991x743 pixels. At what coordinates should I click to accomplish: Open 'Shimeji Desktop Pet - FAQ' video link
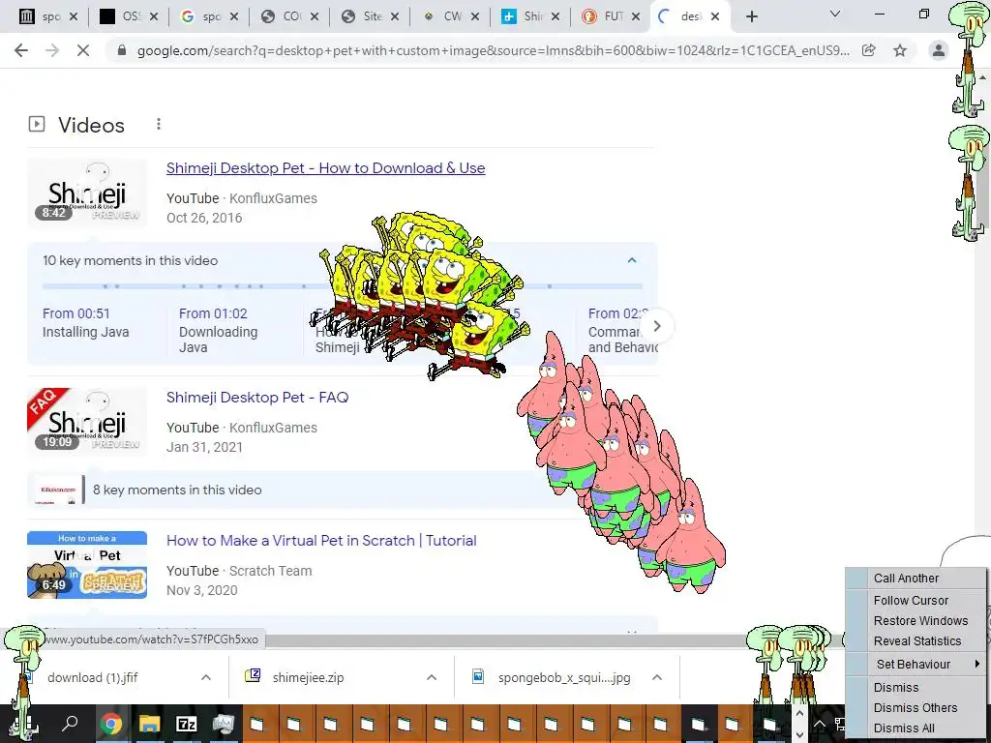(x=257, y=398)
